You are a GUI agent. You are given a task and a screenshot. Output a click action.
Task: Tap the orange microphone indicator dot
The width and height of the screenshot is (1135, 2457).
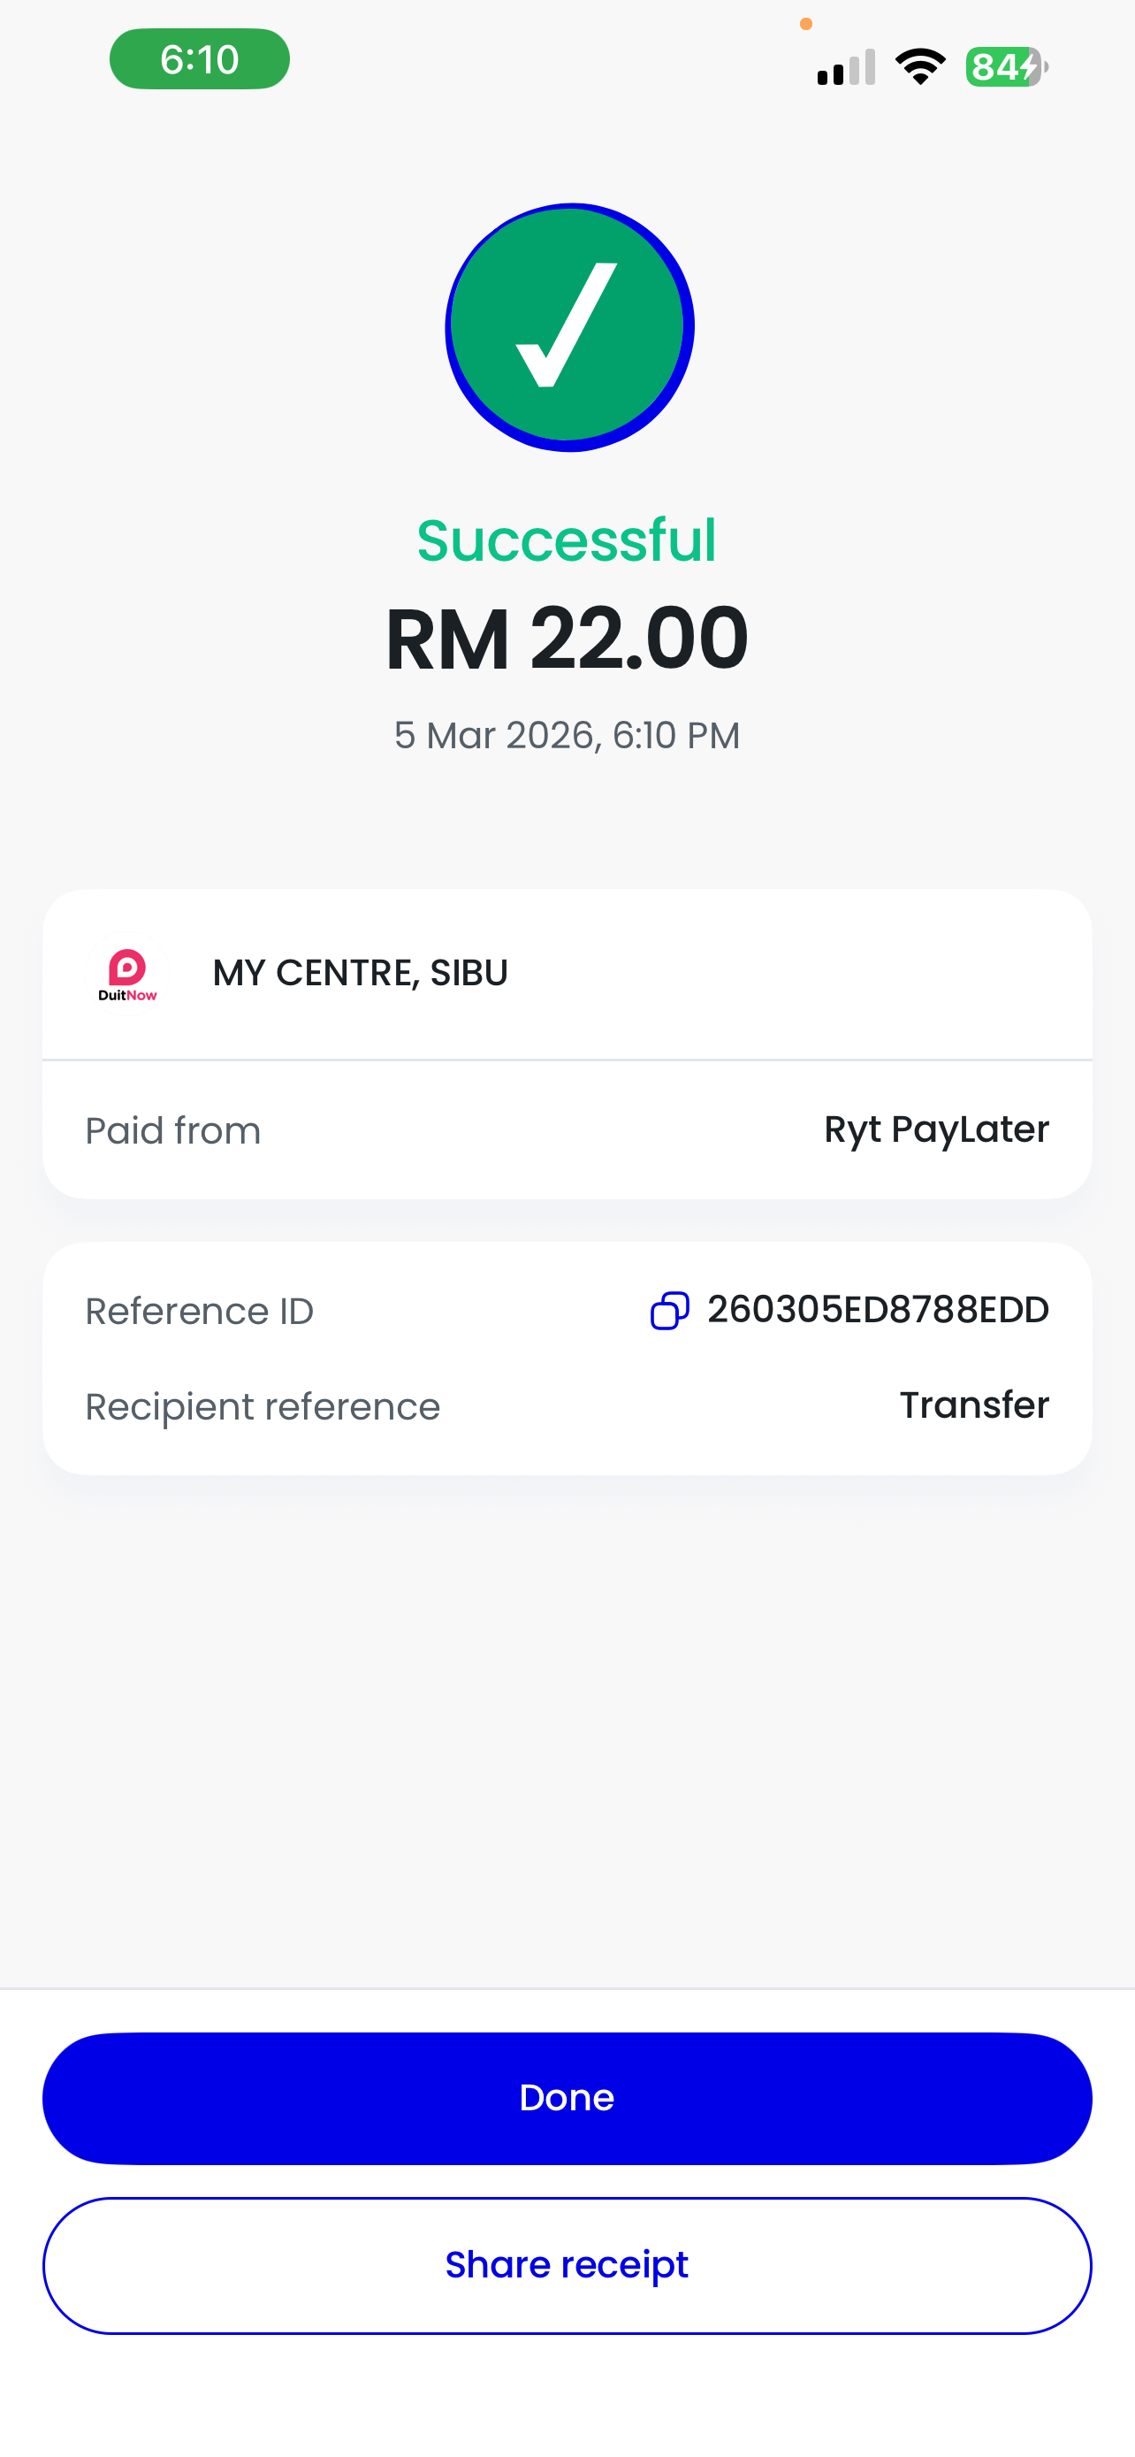coord(806,24)
